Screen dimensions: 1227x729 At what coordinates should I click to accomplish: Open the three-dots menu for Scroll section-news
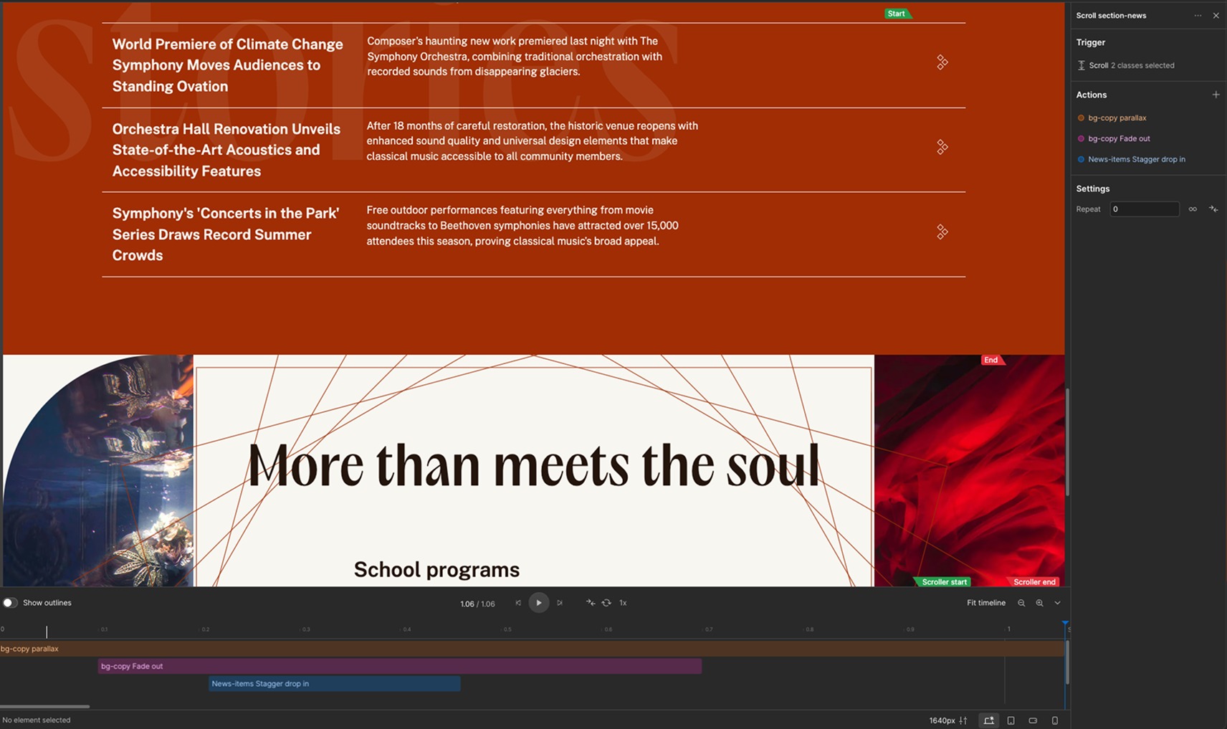click(x=1198, y=16)
